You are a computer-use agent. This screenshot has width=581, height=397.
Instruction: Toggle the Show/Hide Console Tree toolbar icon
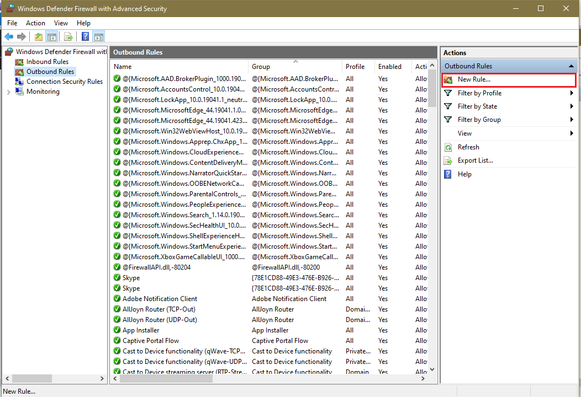pyautogui.click(x=52, y=36)
